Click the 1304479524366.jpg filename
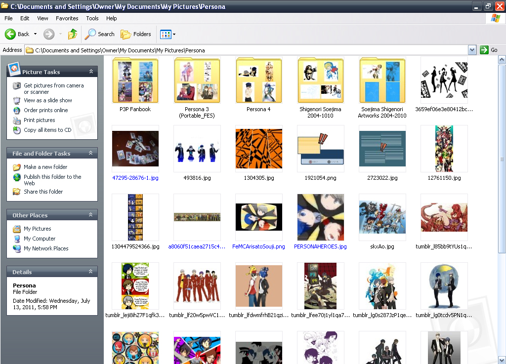The width and height of the screenshot is (506, 364). (x=135, y=246)
